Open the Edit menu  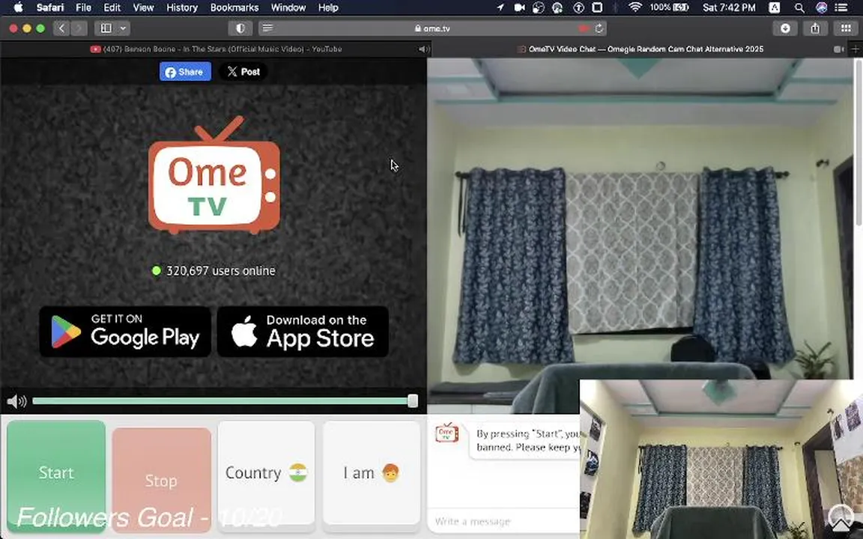click(112, 7)
